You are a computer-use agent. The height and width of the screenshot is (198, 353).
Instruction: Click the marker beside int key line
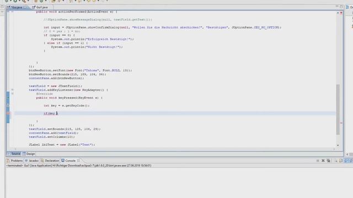point(8,106)
